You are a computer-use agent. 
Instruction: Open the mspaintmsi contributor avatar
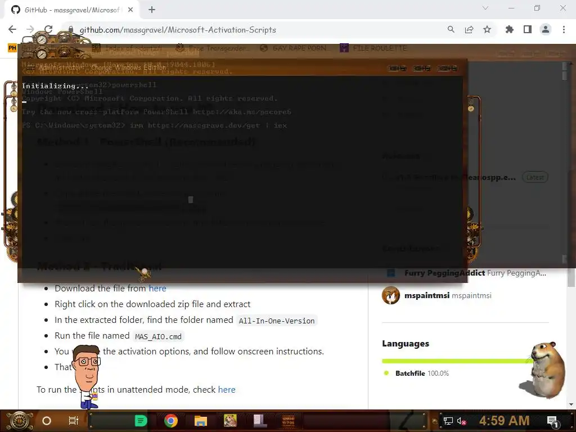point(390,295)
